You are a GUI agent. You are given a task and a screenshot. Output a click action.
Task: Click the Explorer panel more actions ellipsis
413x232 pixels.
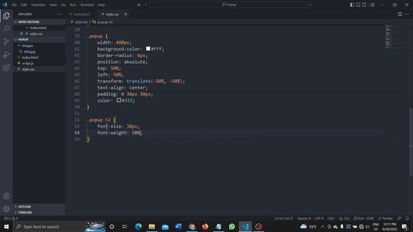tap(59, 14)
